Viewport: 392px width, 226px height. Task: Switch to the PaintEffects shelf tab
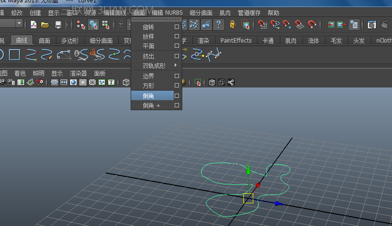(x=236, y=41)
